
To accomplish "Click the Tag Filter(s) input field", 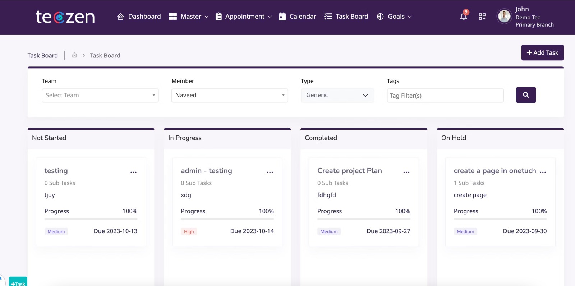I will 445,96.
